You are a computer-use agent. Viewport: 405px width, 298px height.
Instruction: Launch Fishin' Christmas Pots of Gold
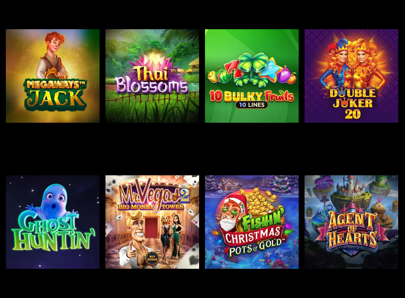tap(252, 222)
